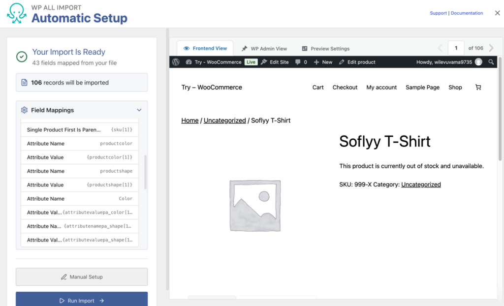Open the Documentation link
This screenshot has height=306, width=504.
[467, 13]
